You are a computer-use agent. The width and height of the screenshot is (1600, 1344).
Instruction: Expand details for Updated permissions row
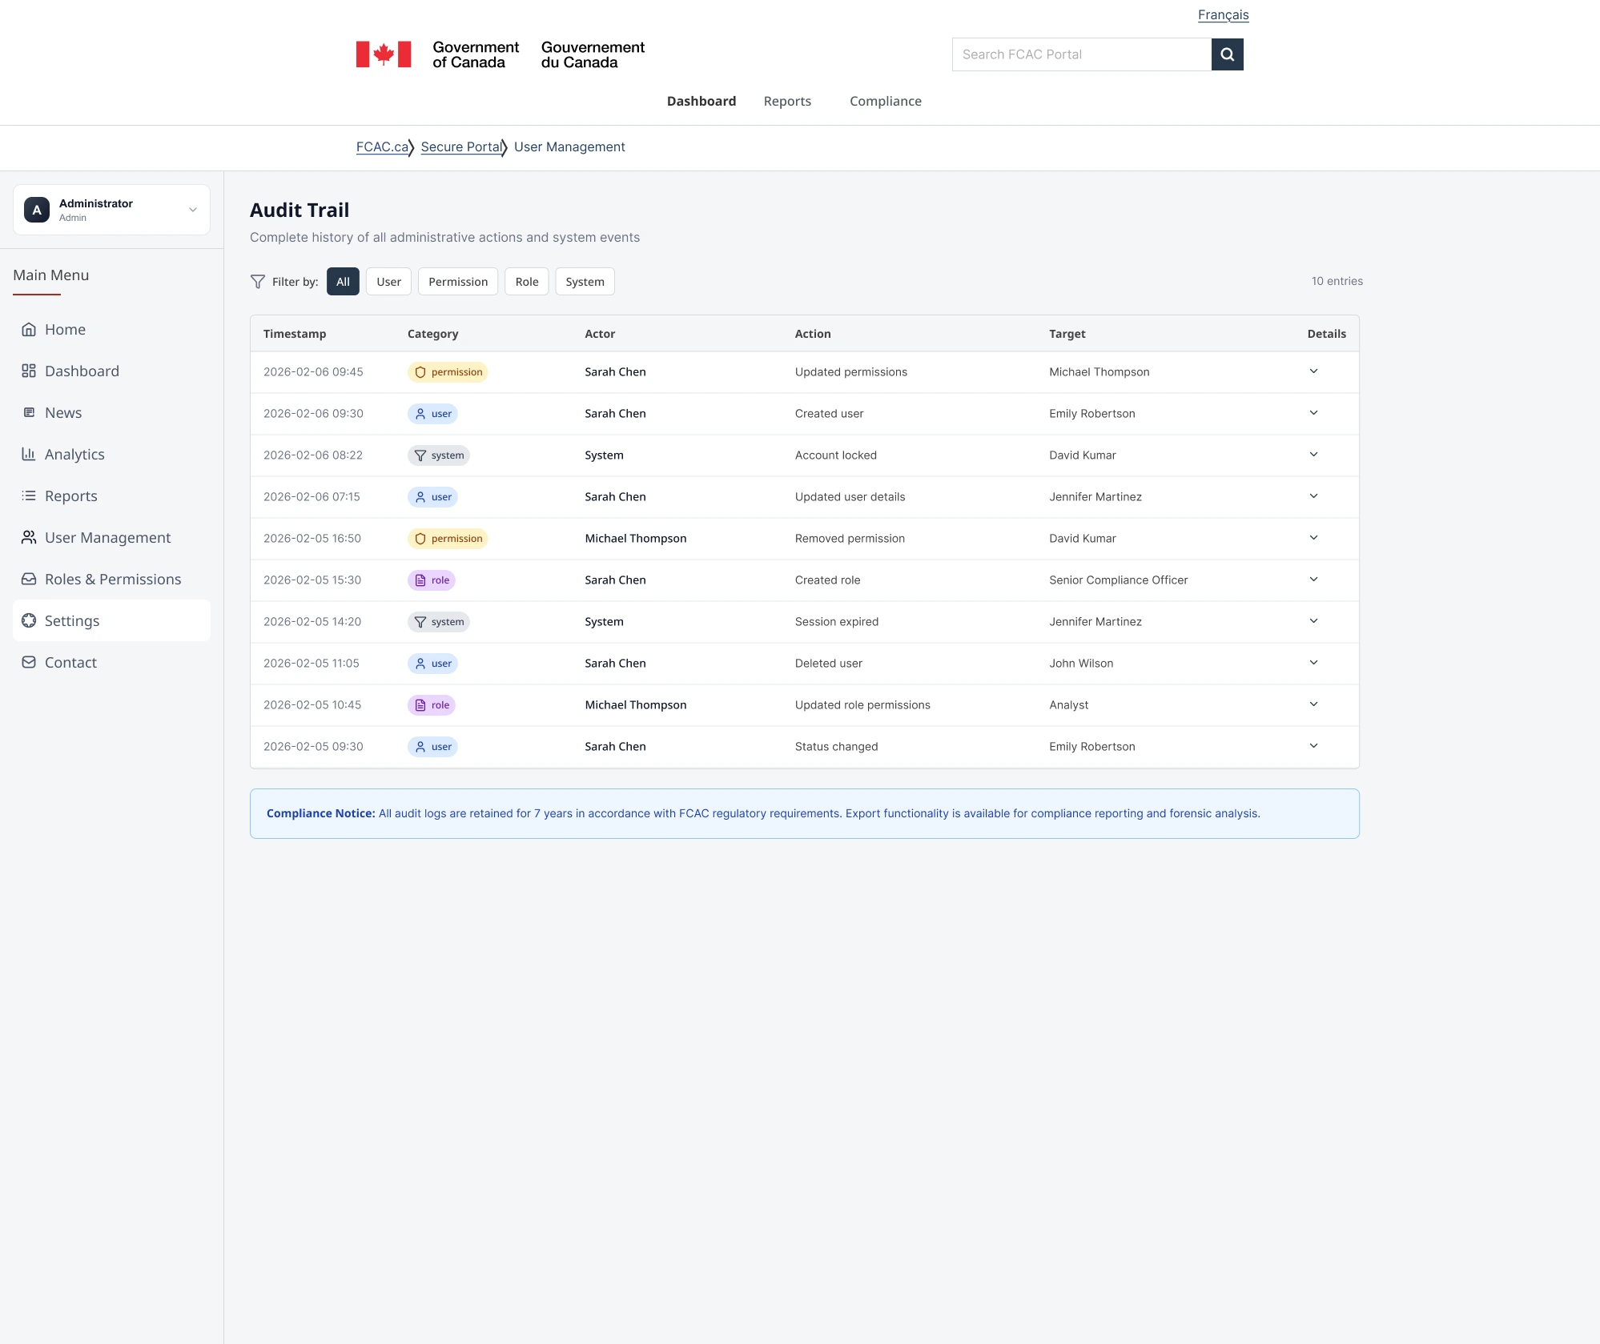pos(1313,371)
